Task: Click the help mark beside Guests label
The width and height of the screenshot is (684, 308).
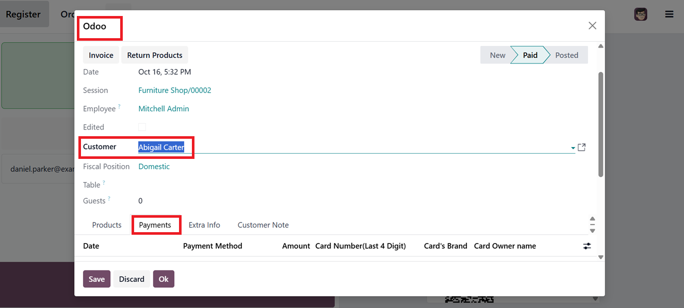Action: point(109,199)
